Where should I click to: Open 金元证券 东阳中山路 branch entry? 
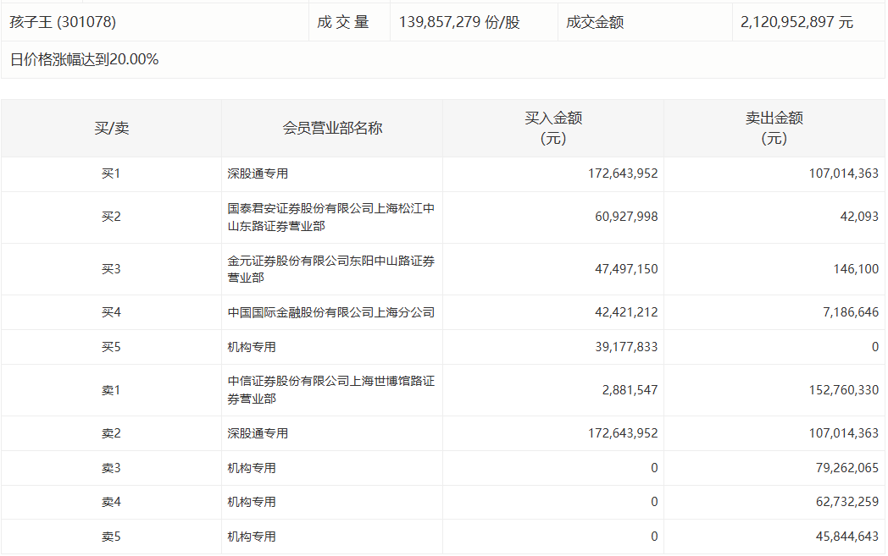pos(330,269)
